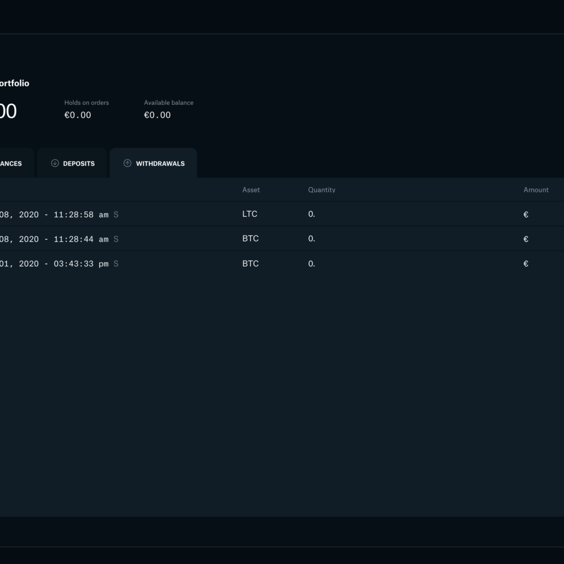
Task: Click the Quantity column header
Action: pos(321,190)
